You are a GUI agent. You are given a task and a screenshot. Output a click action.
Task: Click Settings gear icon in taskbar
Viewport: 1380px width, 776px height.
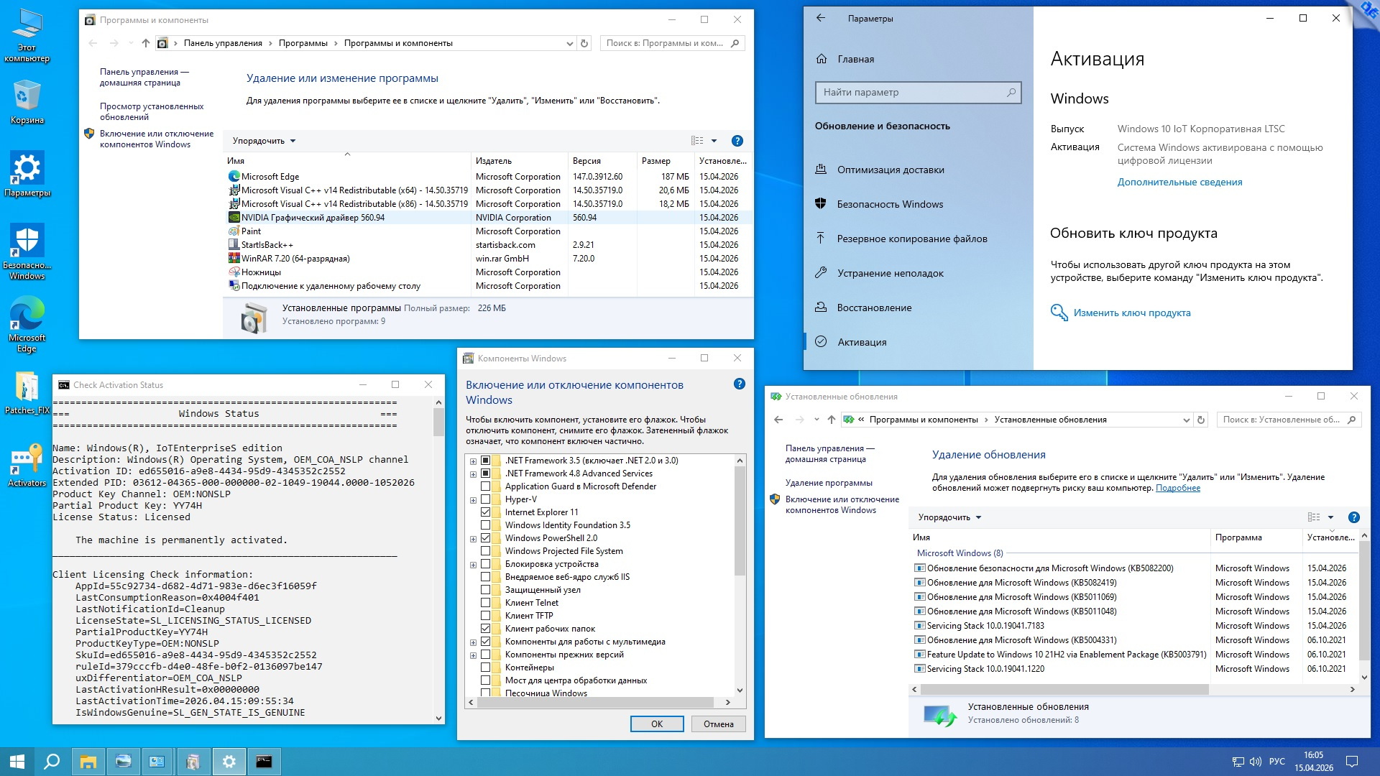[229, 762]
